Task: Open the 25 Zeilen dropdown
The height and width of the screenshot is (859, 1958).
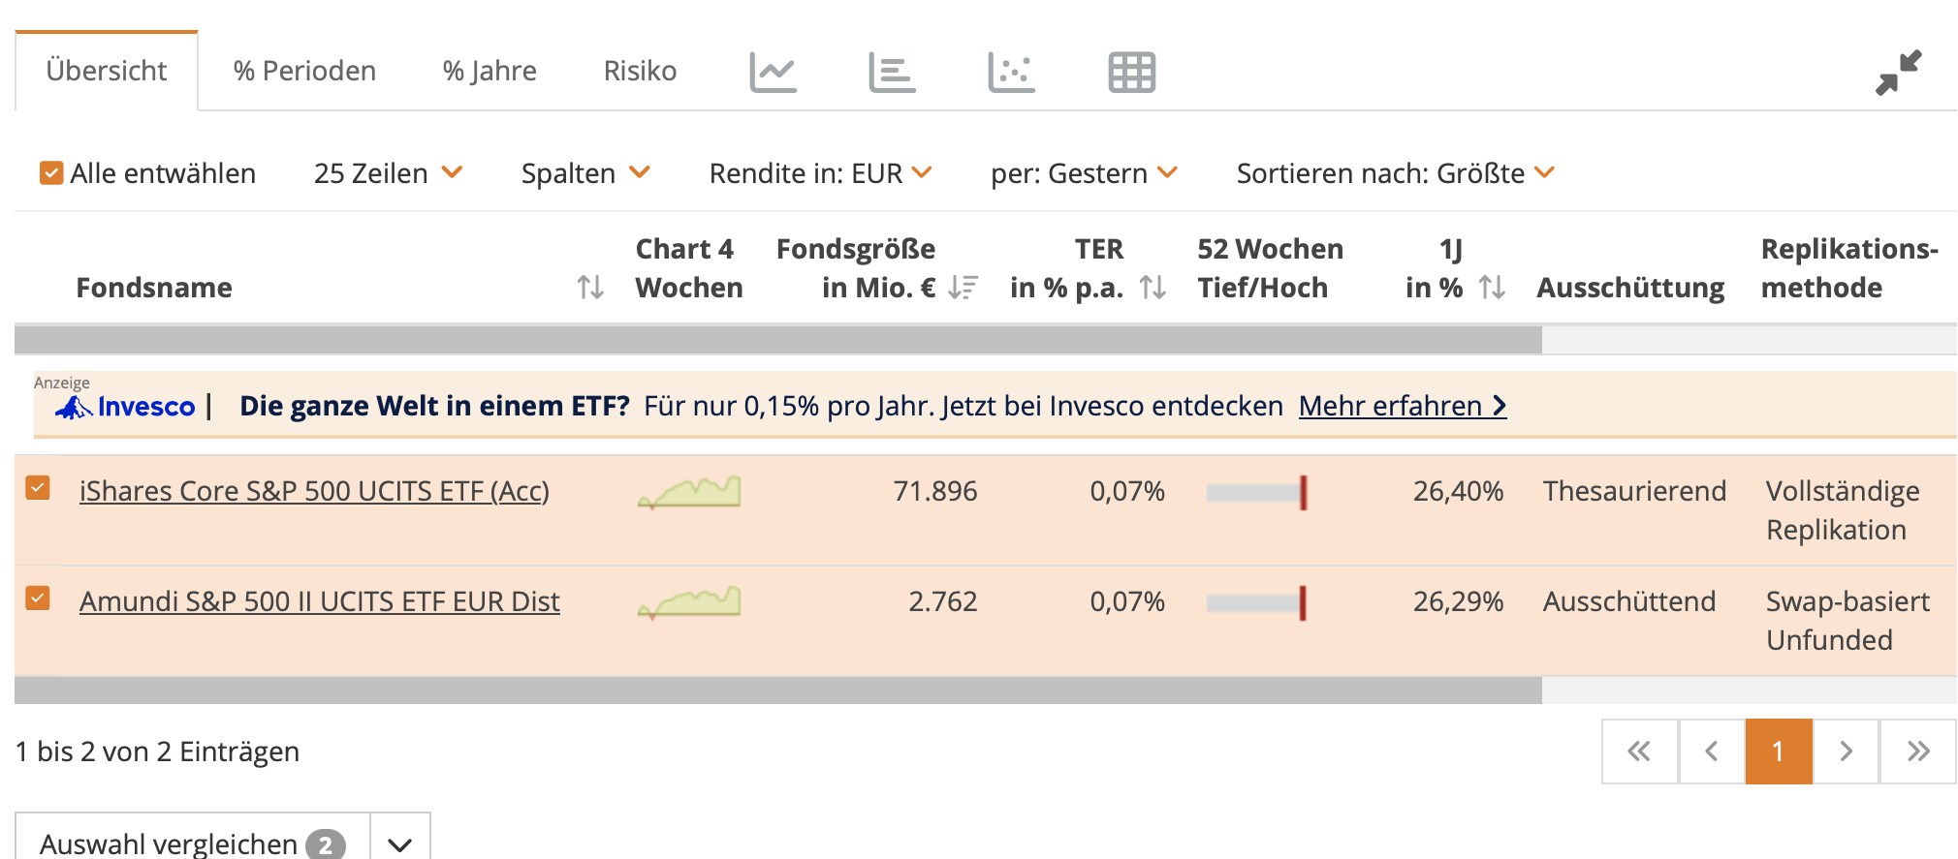Action: pyautogui.click(x=388, y=173)
